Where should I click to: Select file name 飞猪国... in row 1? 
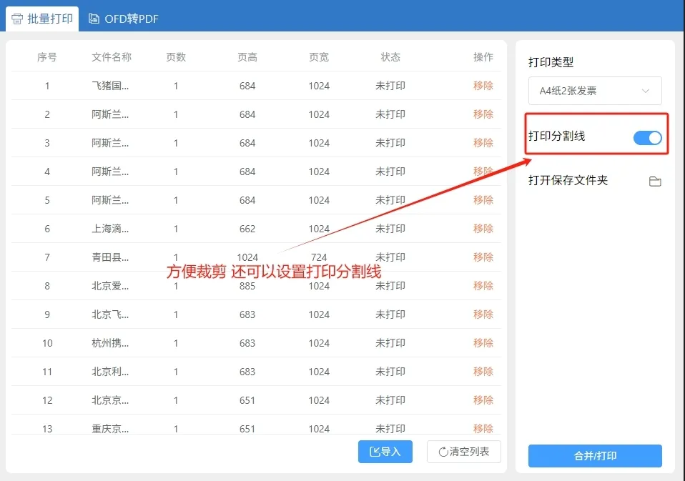coord(110,86)
